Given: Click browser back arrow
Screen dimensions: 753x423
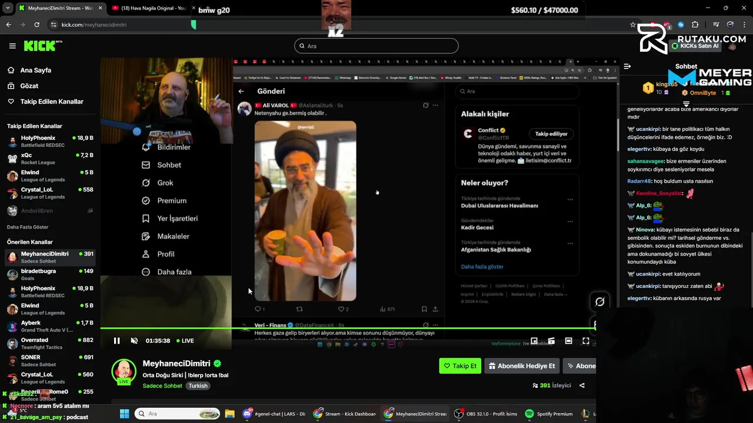Looking at the screenshot, I should point(8,25).
